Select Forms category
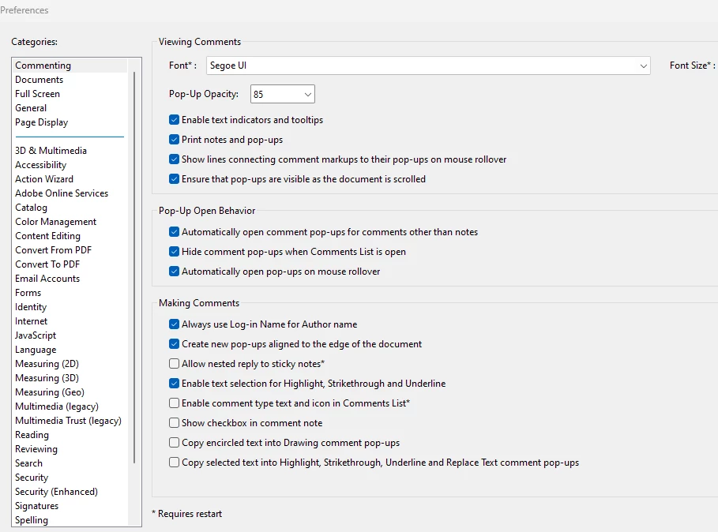Viewport: 718px width, 532px height. [x=70, y=292]
